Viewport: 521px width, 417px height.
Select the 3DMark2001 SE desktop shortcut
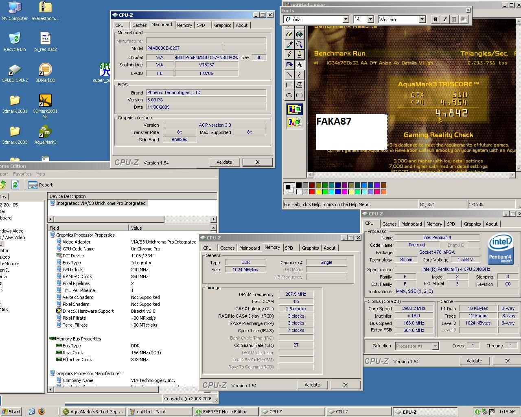pyautogui.click(x=45, y=106)
